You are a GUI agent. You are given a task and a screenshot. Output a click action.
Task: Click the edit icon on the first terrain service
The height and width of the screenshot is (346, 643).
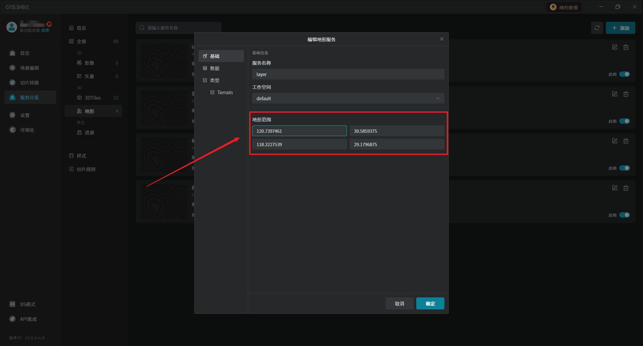click(615, 47)
